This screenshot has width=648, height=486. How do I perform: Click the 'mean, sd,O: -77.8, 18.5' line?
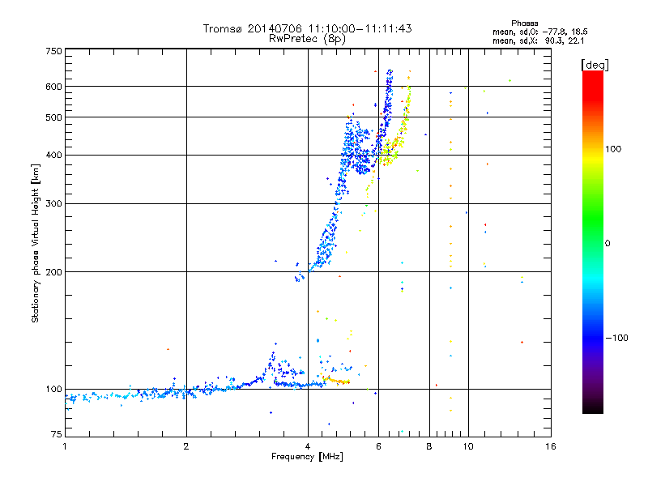(x=539, y=32)
